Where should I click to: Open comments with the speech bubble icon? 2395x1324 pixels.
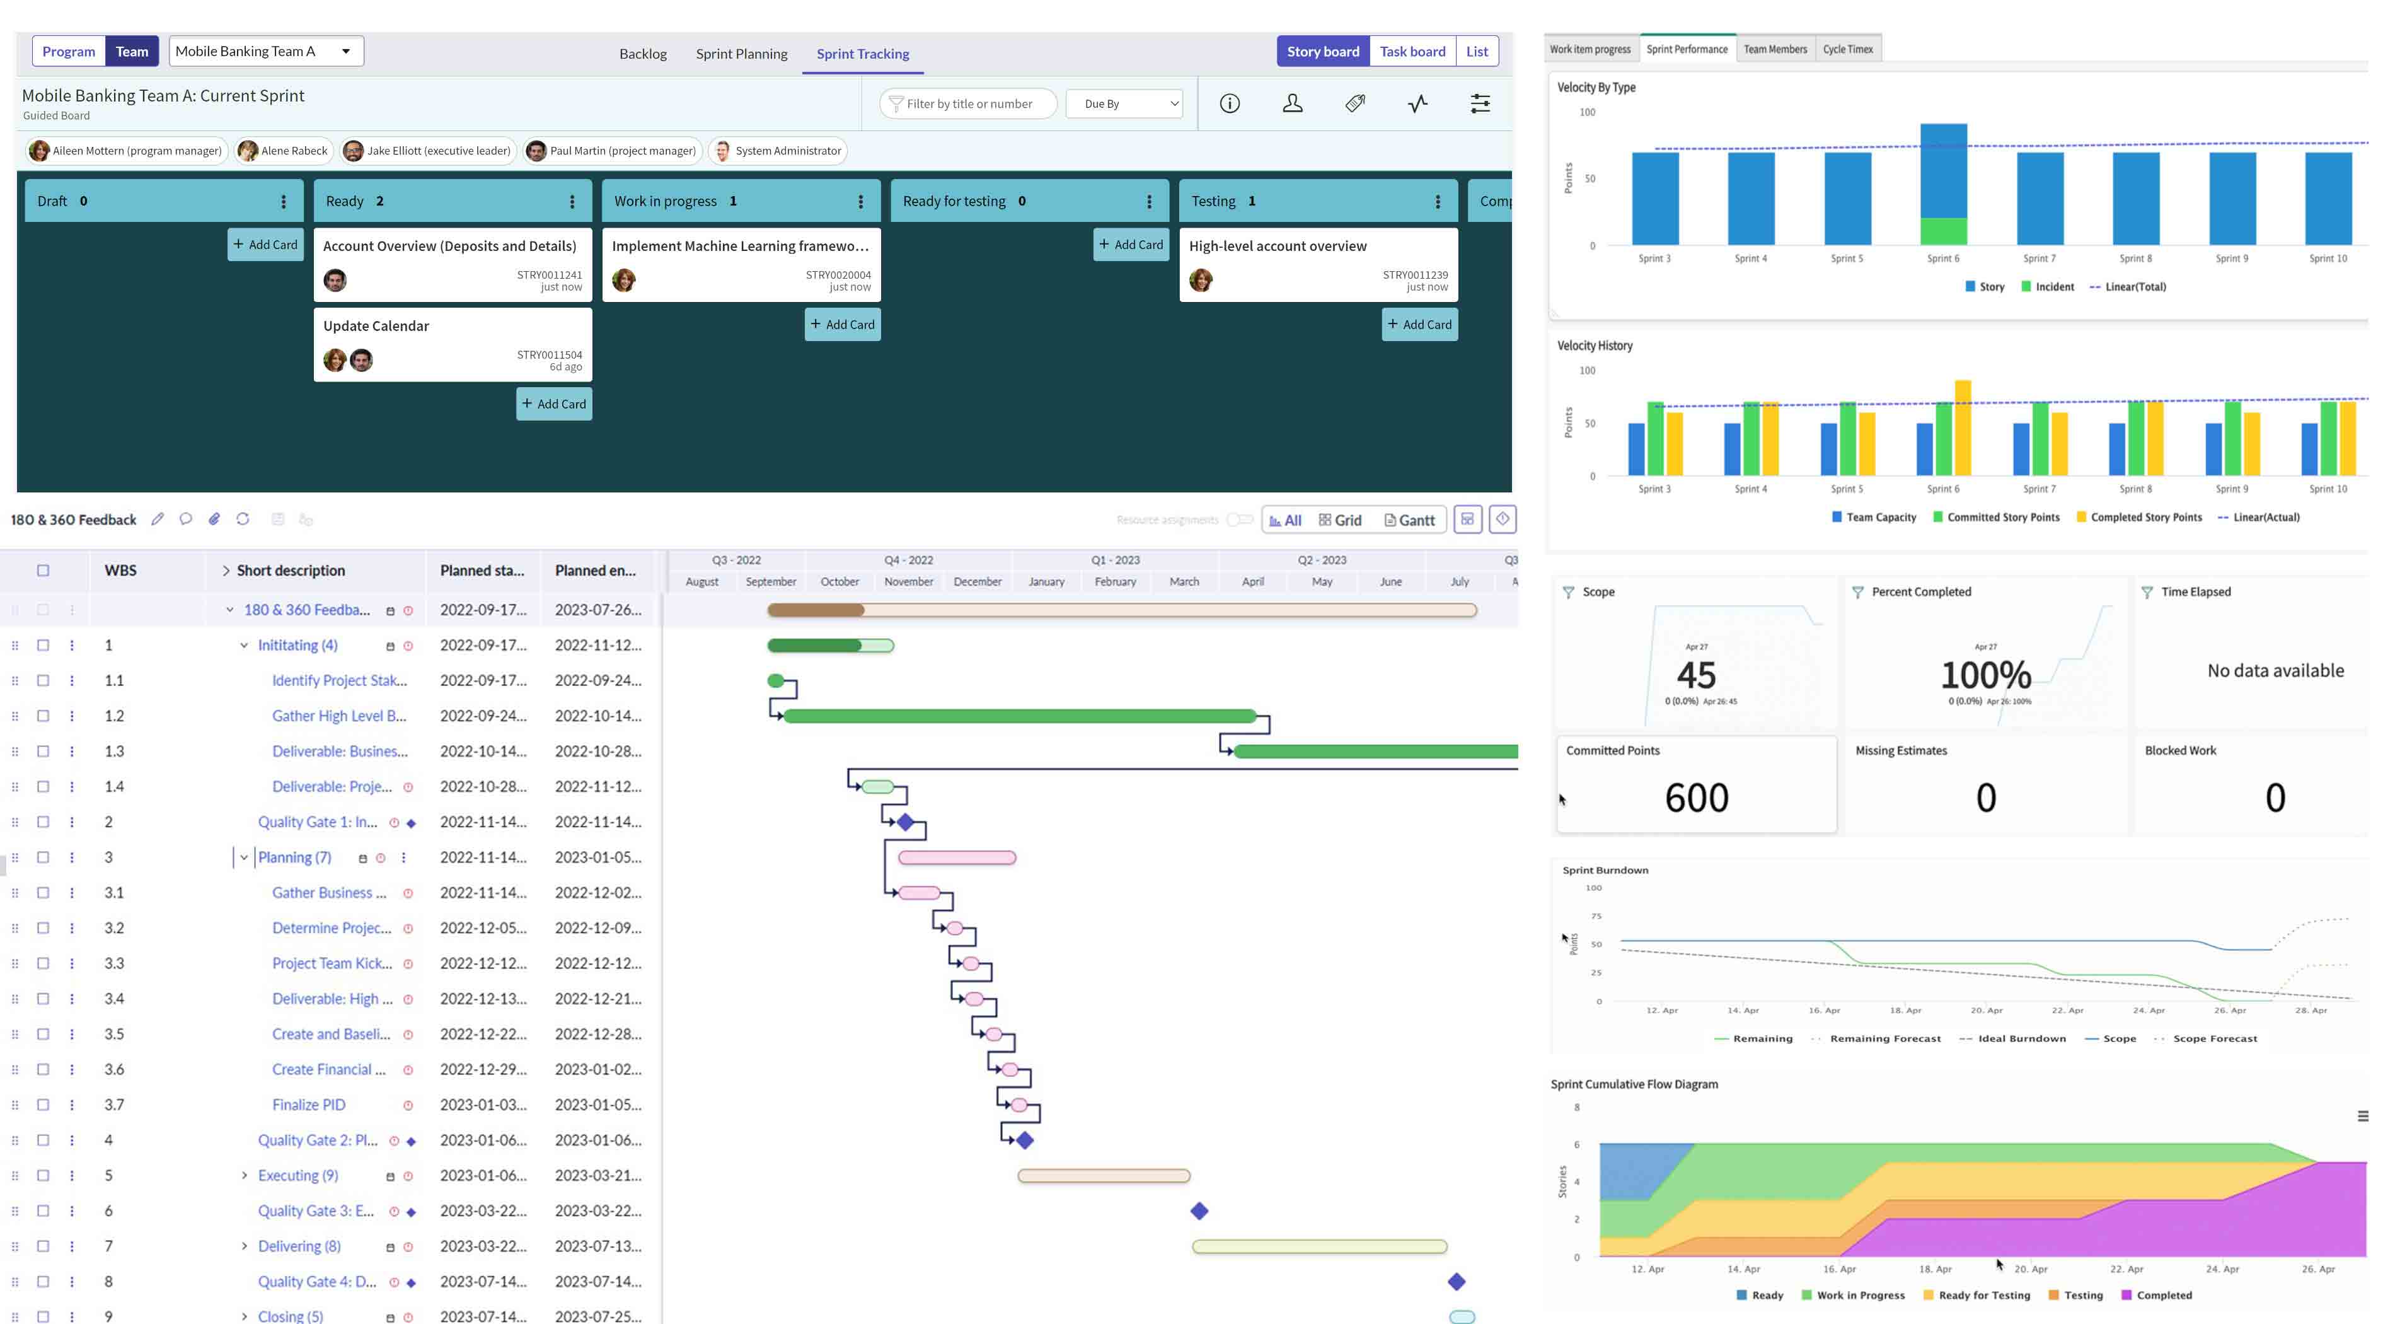pos(186,519)
